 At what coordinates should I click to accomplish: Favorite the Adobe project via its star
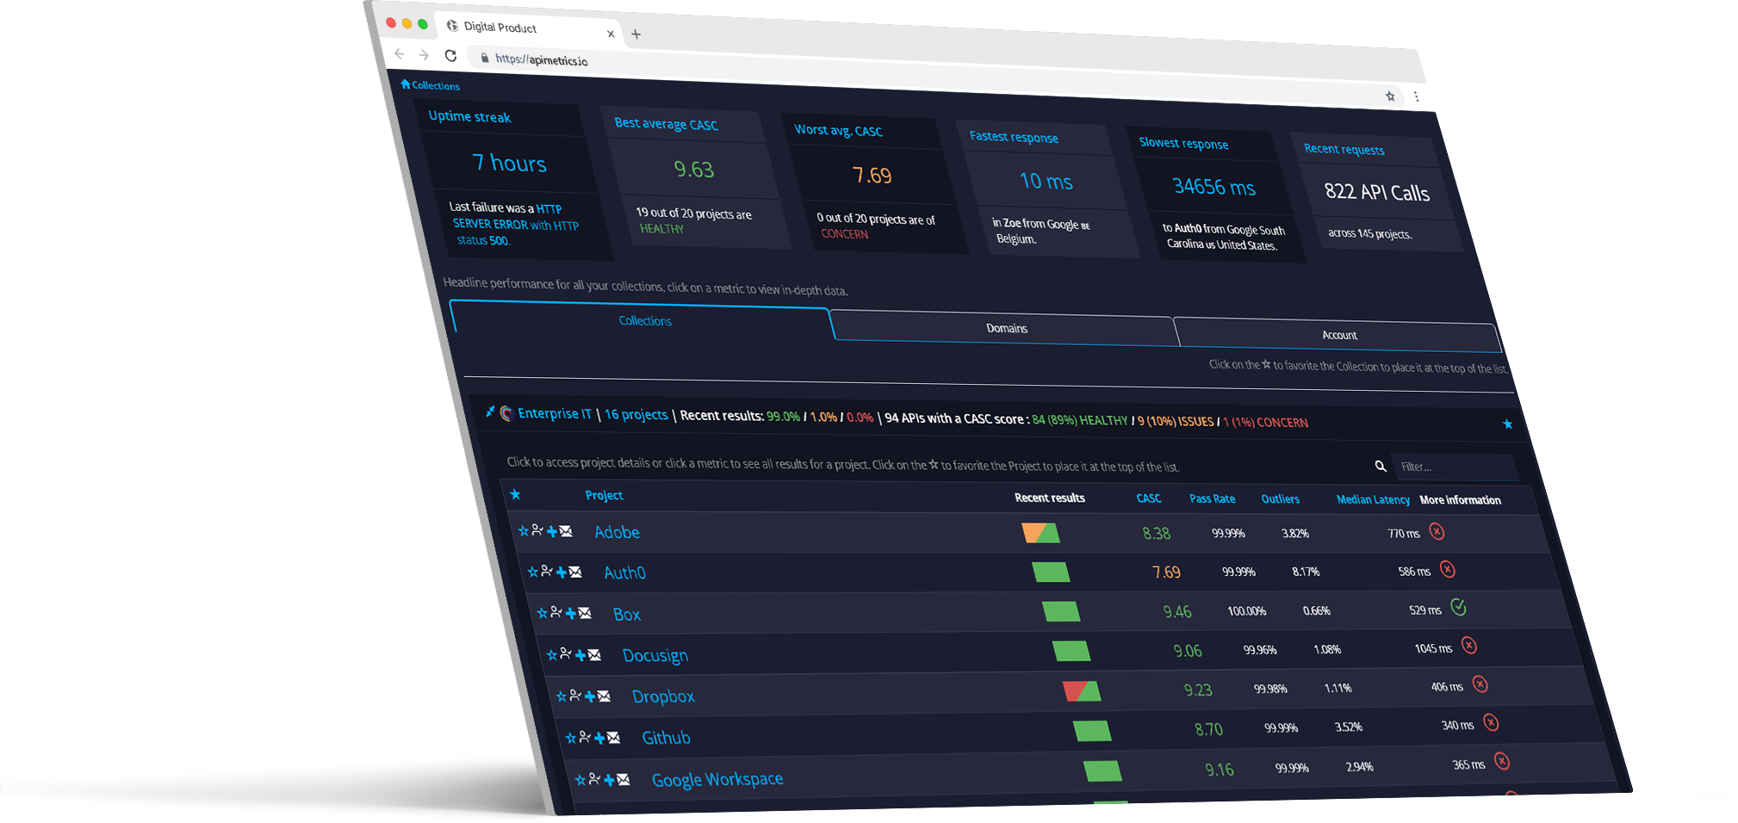click(x=523, y=531)
